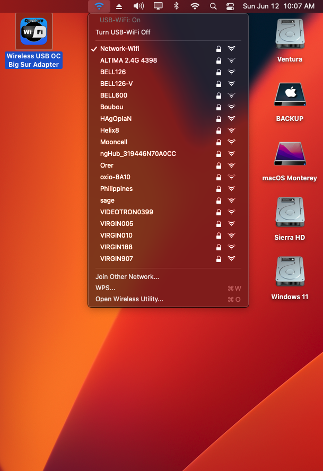This screenshot has width=323, height=471.
Task: Open the volume speaker icon in menu bar
Action: pos(138,6)
